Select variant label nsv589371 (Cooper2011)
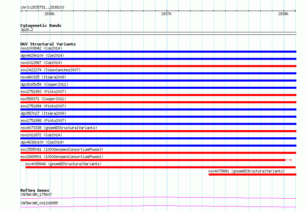This screenshot has height=211, width=306. coord(43,99)
